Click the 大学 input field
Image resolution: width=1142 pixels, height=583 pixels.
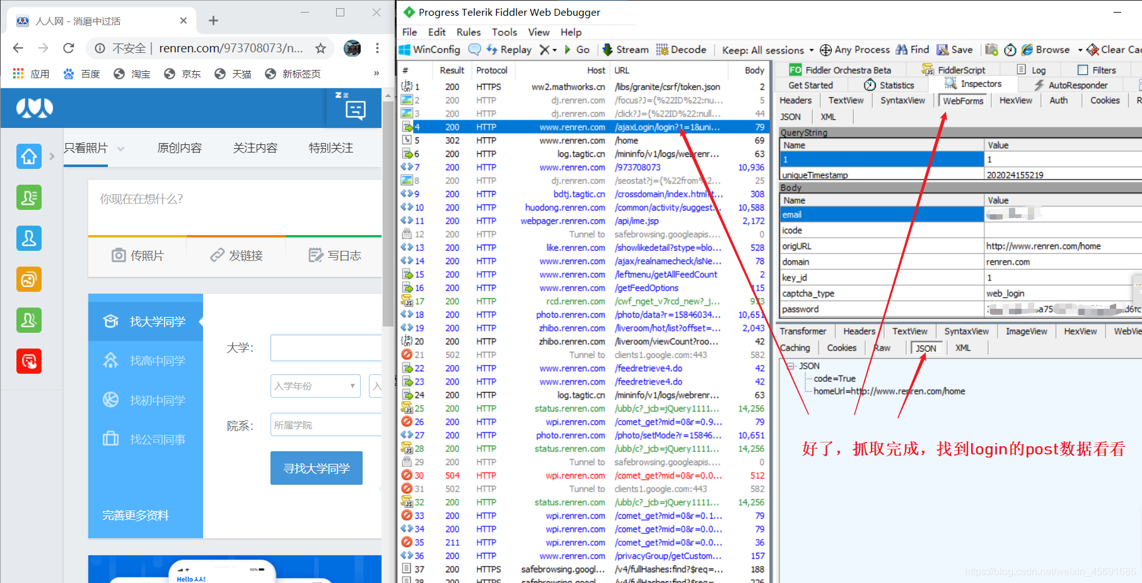coord(326,348)
